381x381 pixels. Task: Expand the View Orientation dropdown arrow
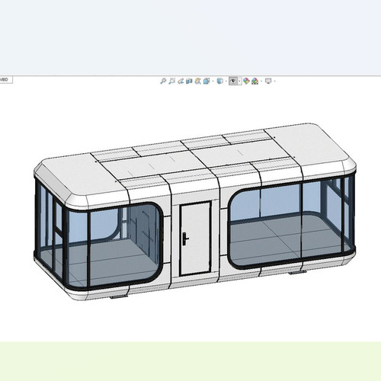[x=213, y=82]
